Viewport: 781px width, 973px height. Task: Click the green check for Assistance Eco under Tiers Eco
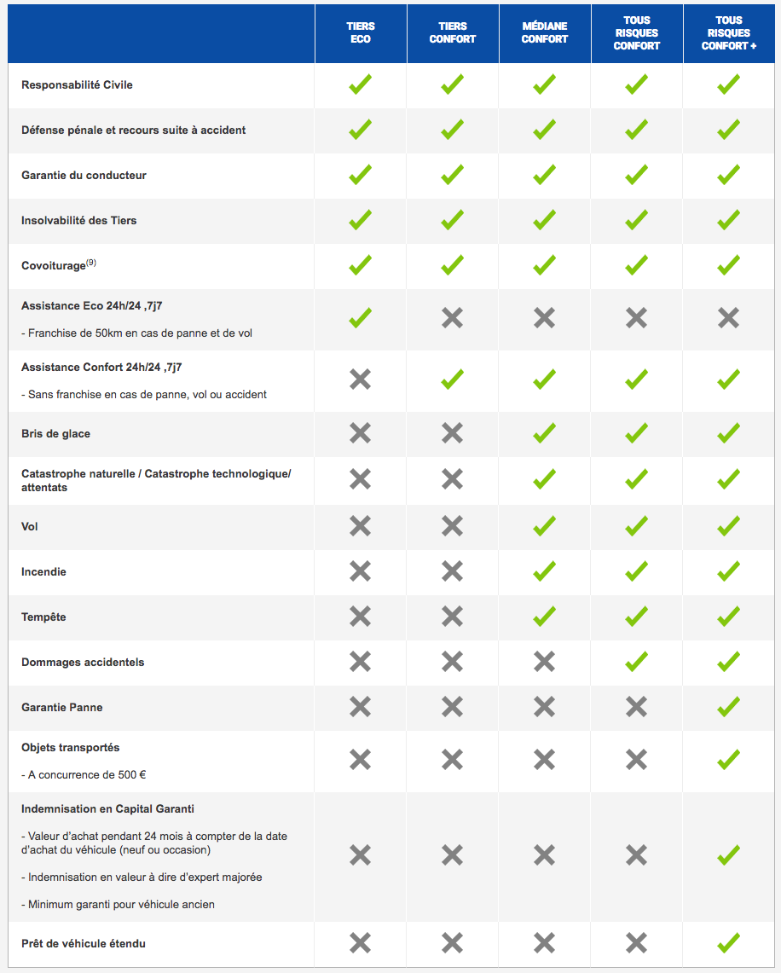point(361,318)
